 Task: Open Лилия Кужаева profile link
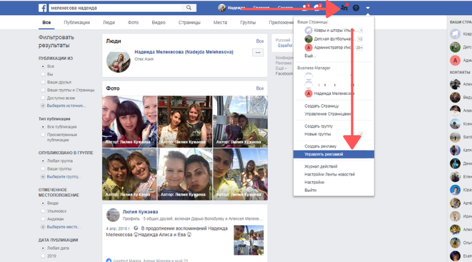[x=140, y=212]
